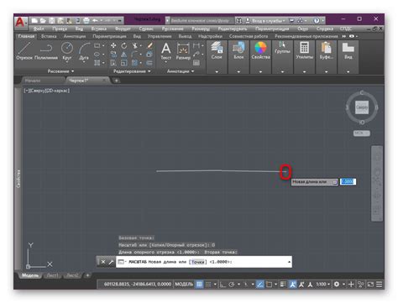Open the Сервис menu
Viewport: 398px width, 303px height.
[x=146, y=29]
